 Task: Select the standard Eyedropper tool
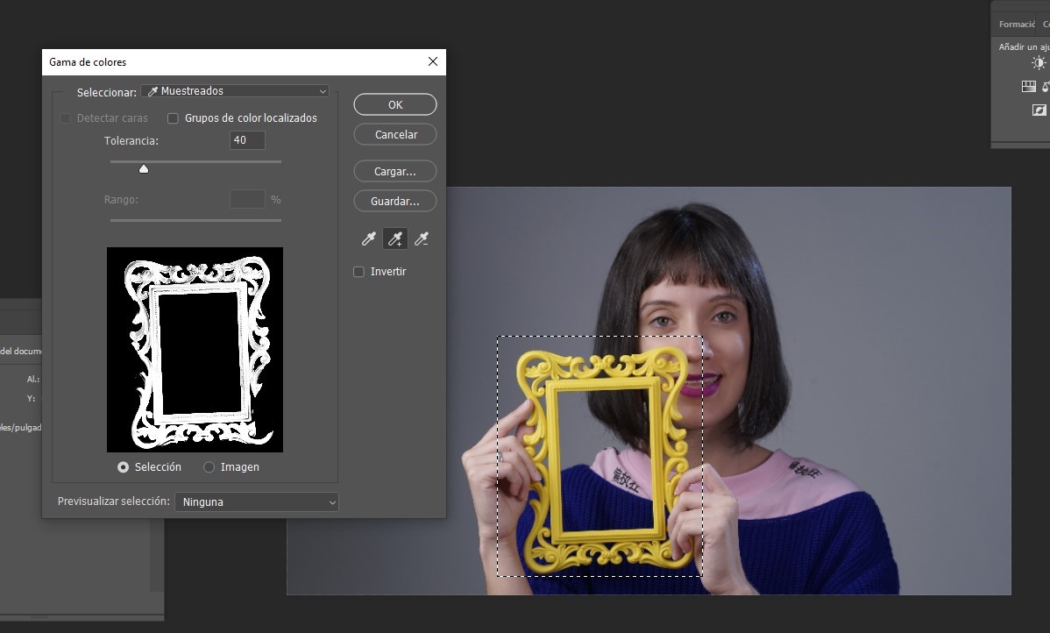tap(369, 239)
